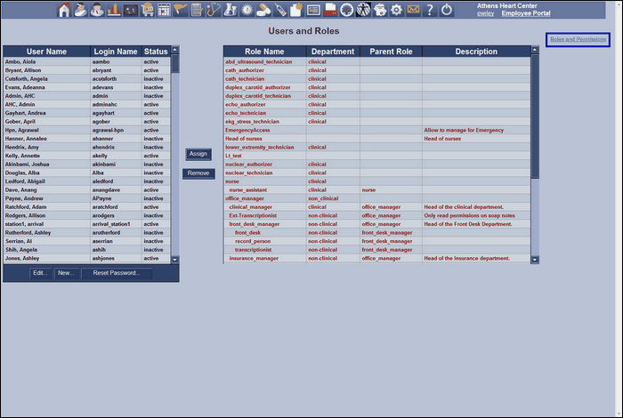Viewport: 623px width, 418px height.
Task: Click the Employee Portal link
Action: point(526,13)
